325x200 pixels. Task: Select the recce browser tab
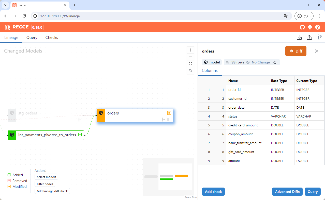tap(40, 5)
